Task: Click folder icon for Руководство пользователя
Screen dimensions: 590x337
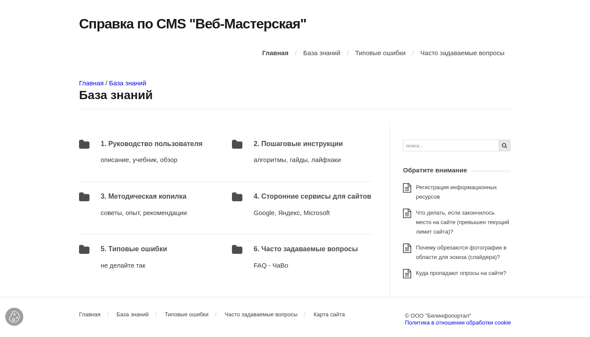Action: (x=84, y=144)
